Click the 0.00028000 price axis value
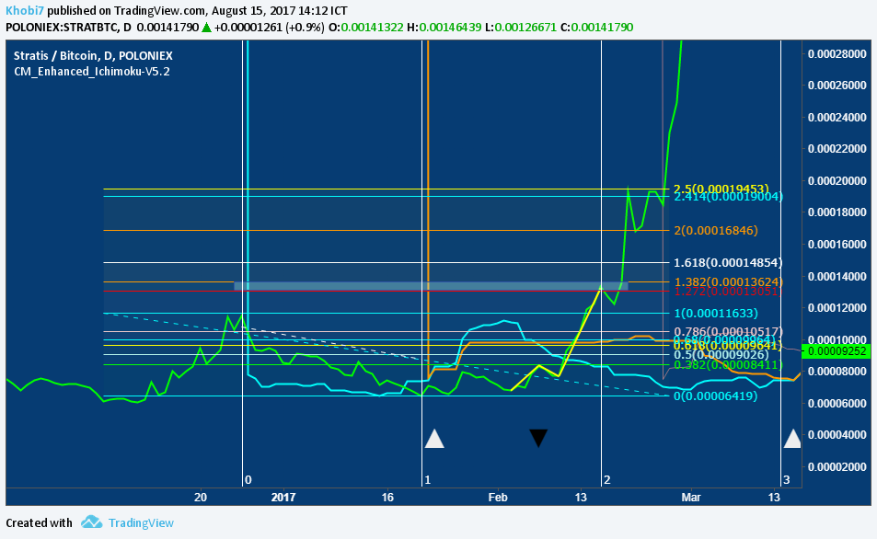 click(x=837, y=53)
